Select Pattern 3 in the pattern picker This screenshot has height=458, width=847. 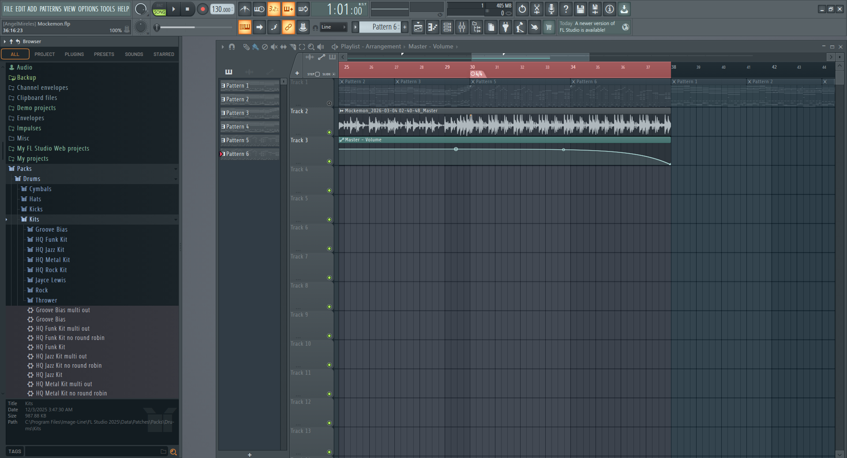tap(250, 113)
